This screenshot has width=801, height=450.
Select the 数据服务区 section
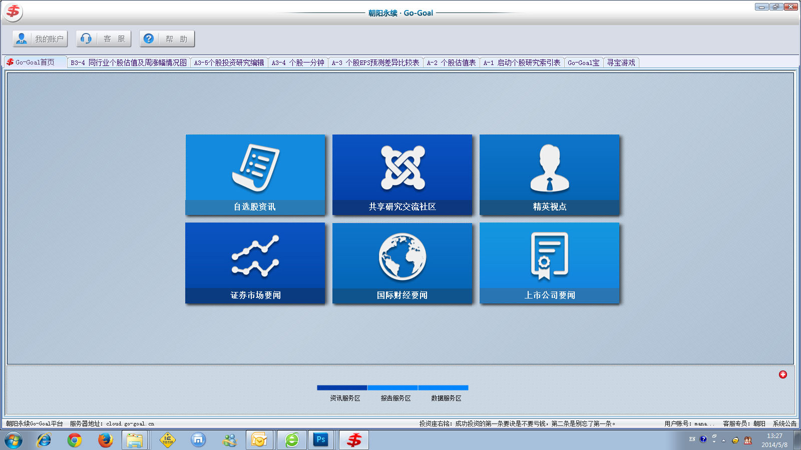pyautogui.click(x=446, y=398)
